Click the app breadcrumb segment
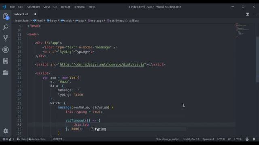The height and width of the screenshot is (145, 259). [x=80, y=21]
